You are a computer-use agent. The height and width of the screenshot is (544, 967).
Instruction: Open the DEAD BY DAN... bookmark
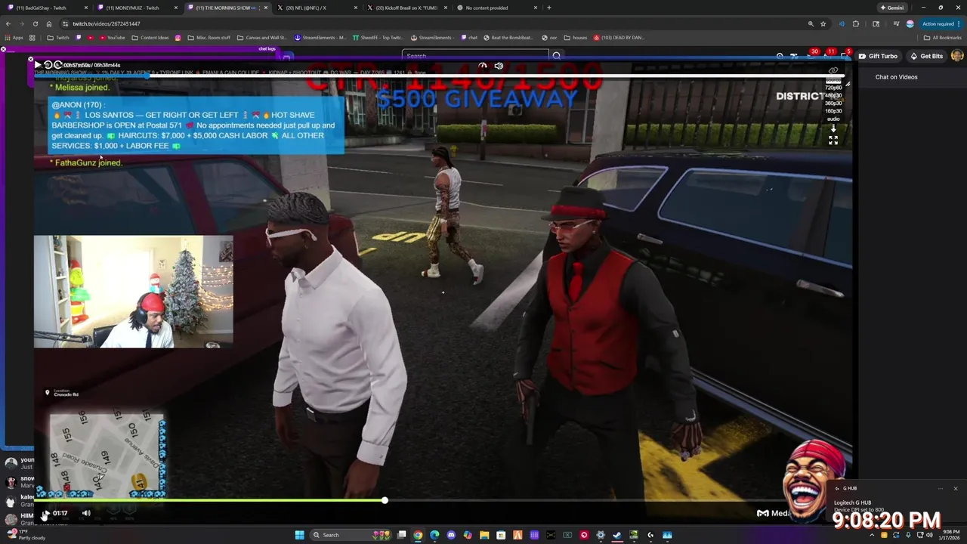click(x=619, y=38)
